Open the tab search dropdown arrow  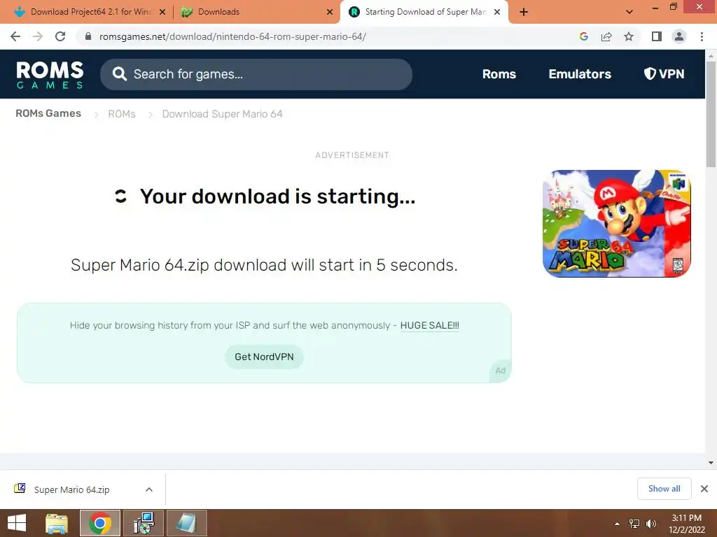[629, 13]
